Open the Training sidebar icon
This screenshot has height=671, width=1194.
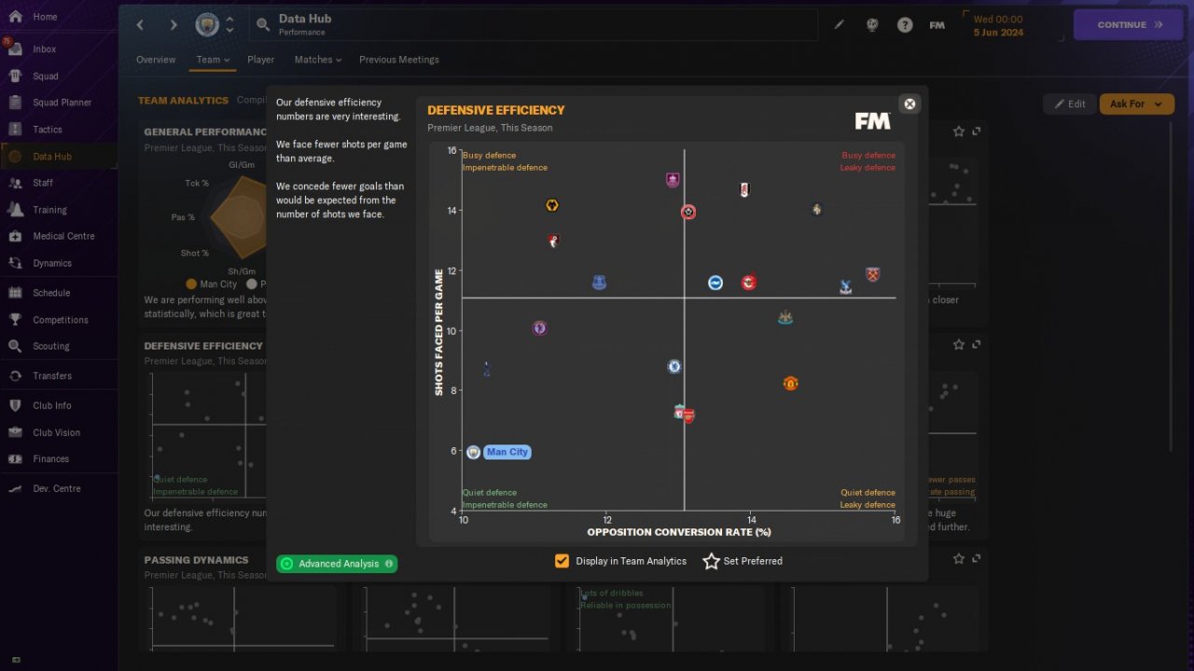point(15,210)
